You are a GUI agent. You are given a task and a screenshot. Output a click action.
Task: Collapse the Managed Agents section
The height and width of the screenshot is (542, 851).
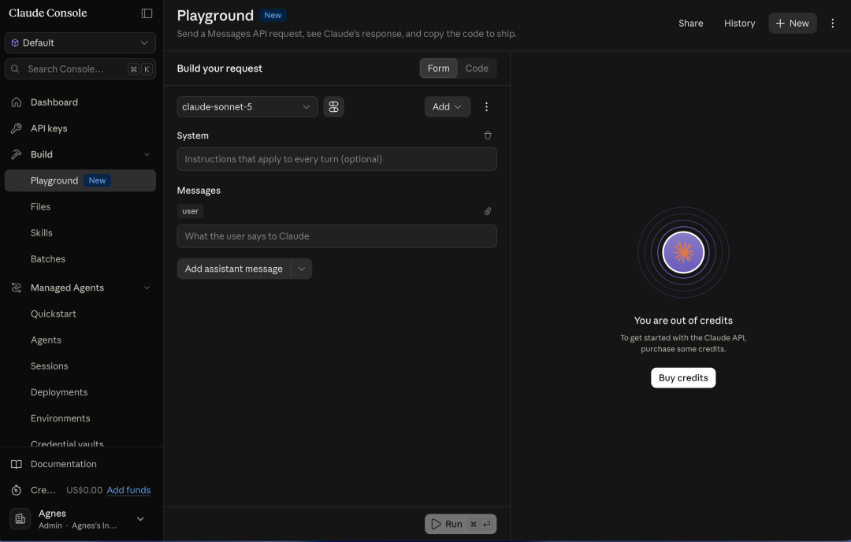click(147, 288)
